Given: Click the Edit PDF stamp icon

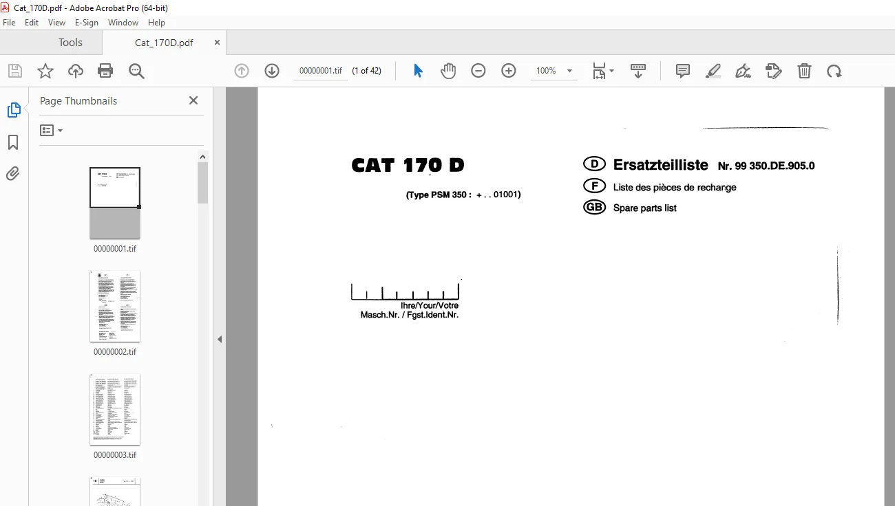Looking at the screenshot, I should pyautogui.click(x=774, y=71).
